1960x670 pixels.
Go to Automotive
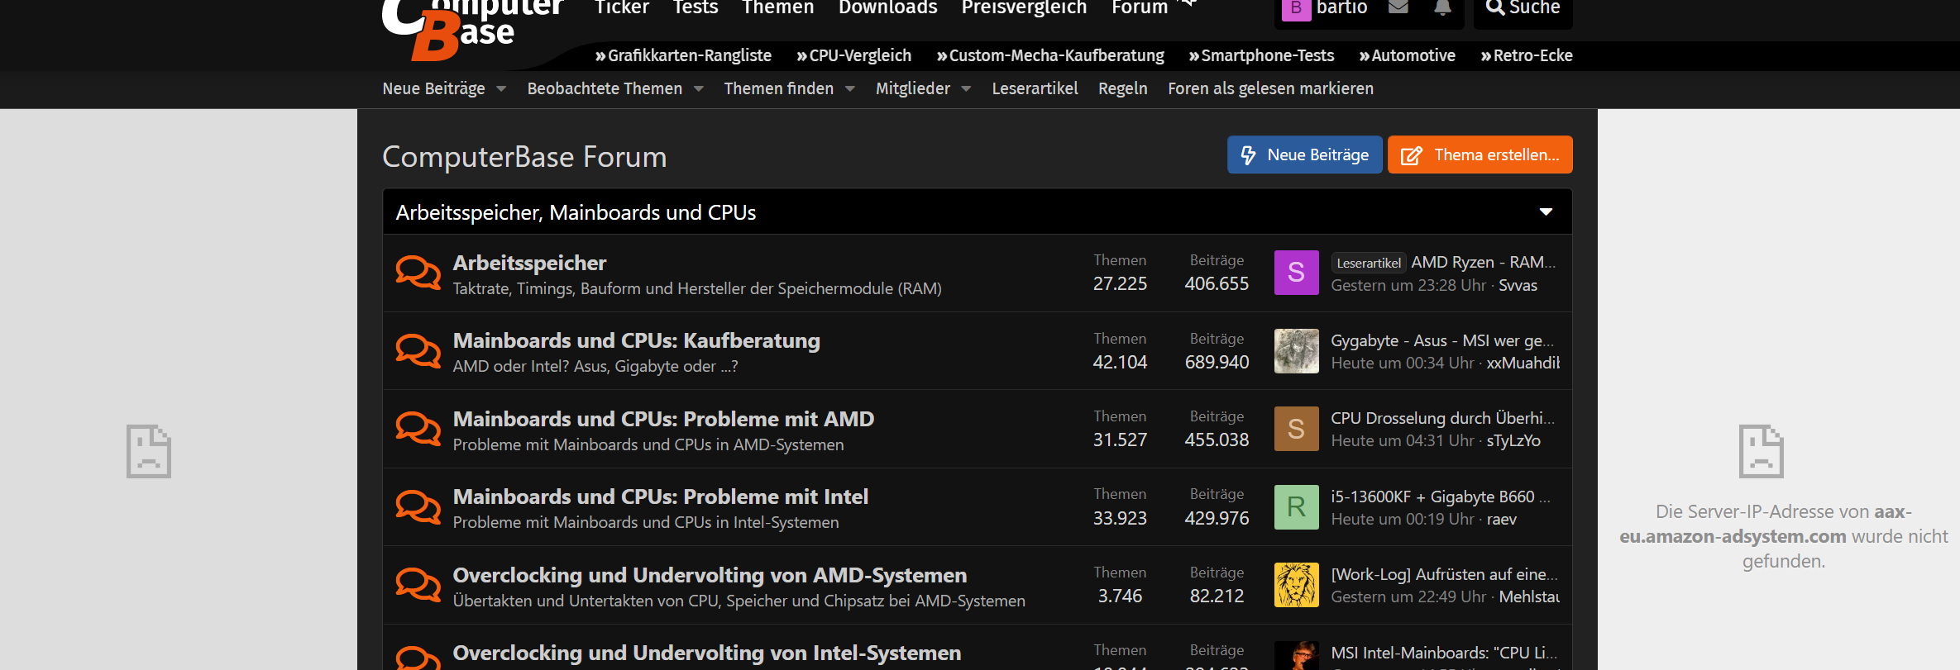pos(1407,55)
